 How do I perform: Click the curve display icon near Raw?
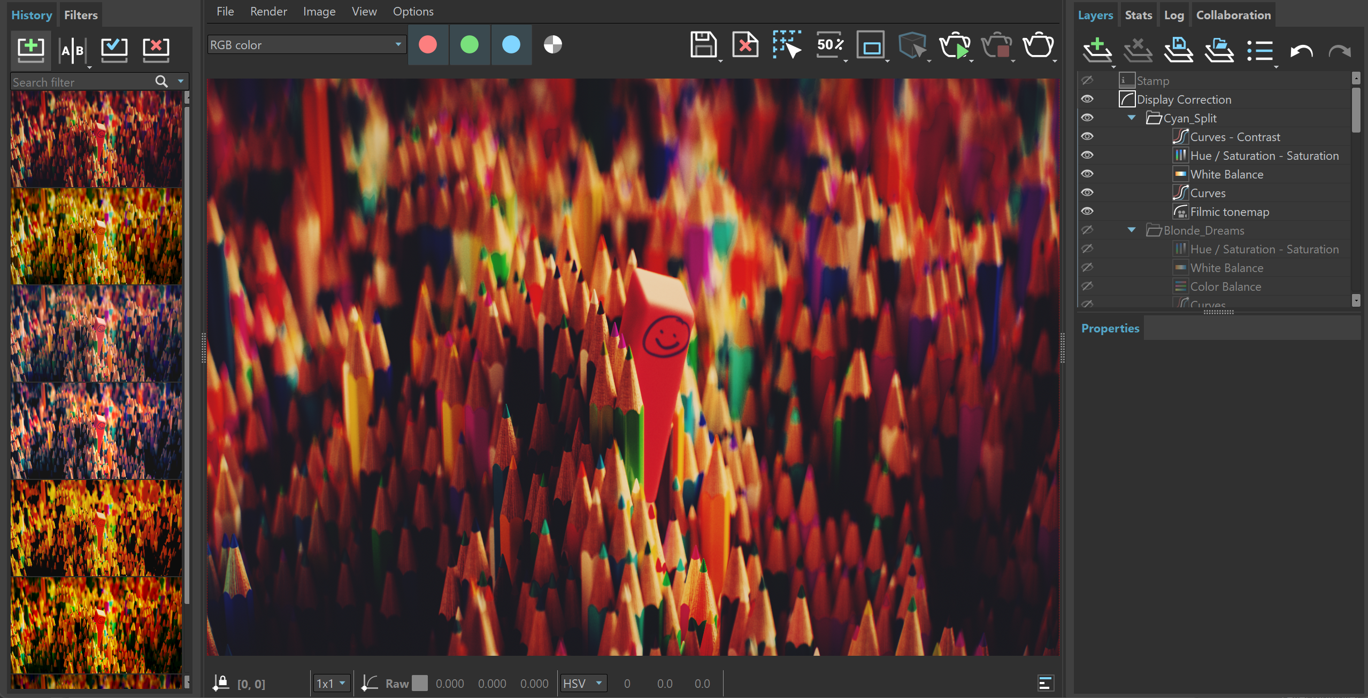(x=369, y=683)
